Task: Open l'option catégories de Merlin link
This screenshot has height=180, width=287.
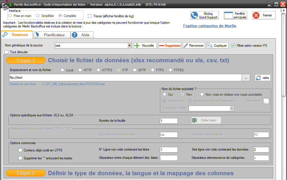Action: pos(210,26)
